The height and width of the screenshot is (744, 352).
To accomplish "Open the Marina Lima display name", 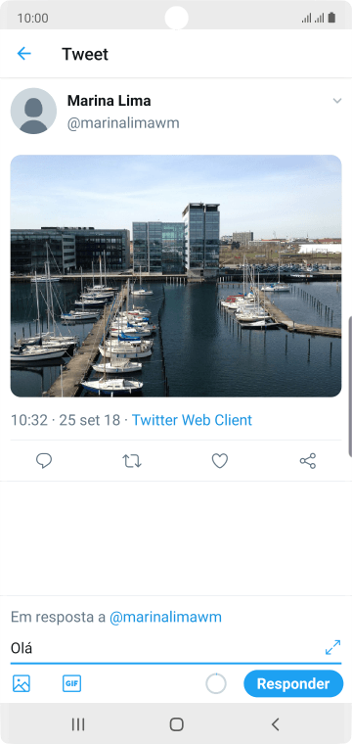I will (109, 101).
